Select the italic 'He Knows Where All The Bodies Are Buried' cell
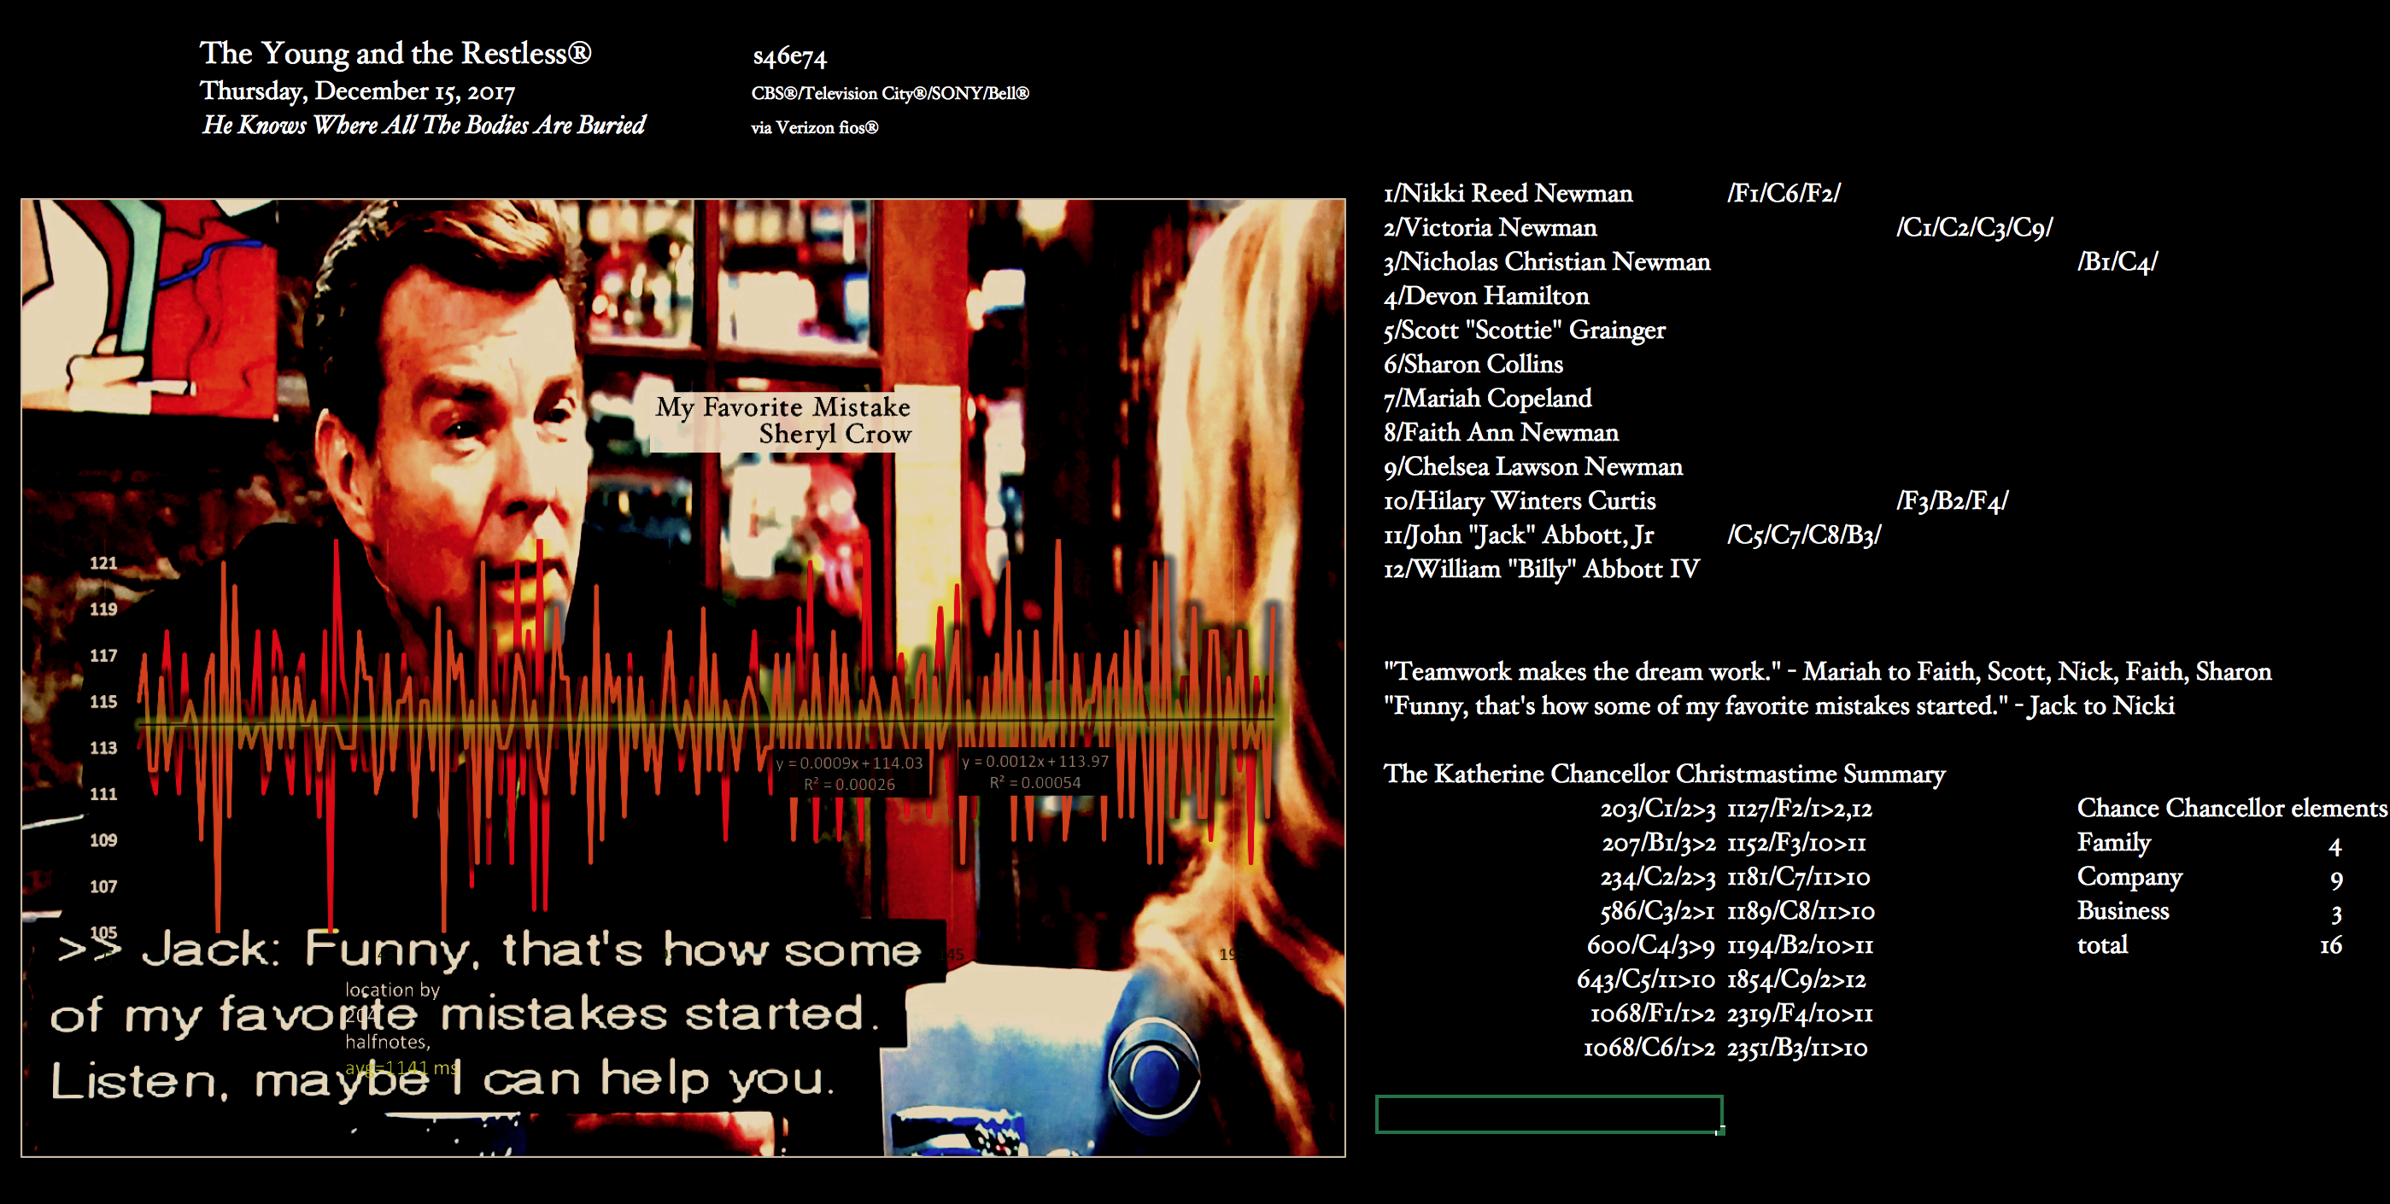Image resolution: width=2390 pixels, height=1204 pixels. click(423, 126)
